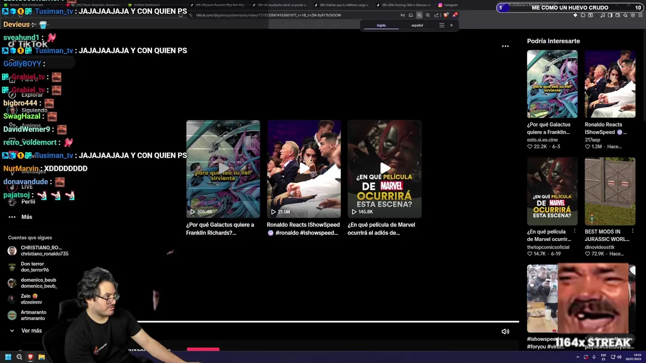Open esto.si.es.cine creator profile
Viewport: 646px width, 363px height.
click(542, 140)
